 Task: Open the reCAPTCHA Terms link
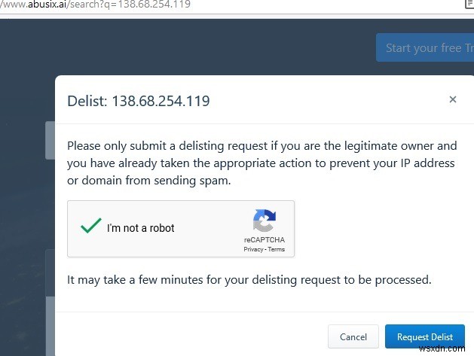[x=277, y=249]
